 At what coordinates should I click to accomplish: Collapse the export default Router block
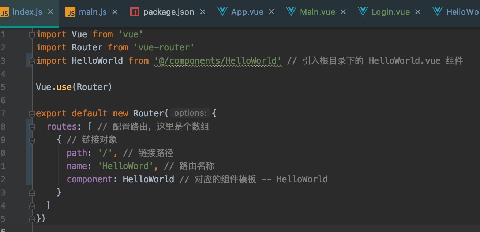point(31,113)
